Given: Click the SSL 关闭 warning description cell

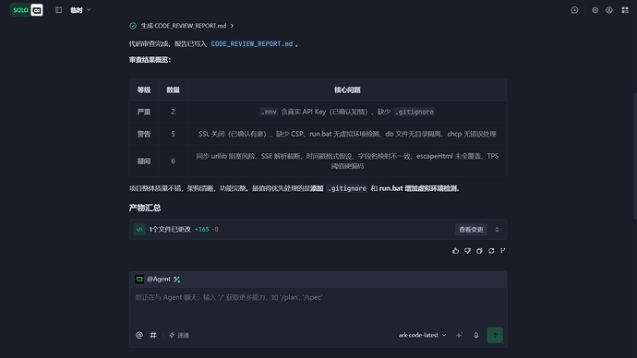Looking at the screenshot, I should point(347,134).
